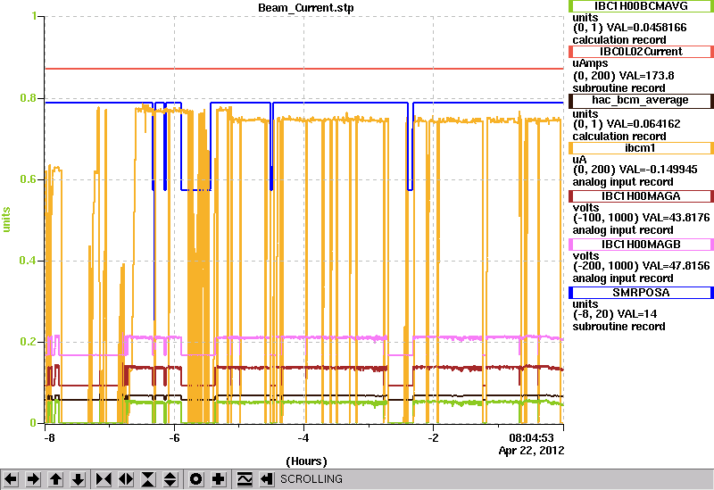Select the SMRPOSA legend entry

[x=641, y=293]
